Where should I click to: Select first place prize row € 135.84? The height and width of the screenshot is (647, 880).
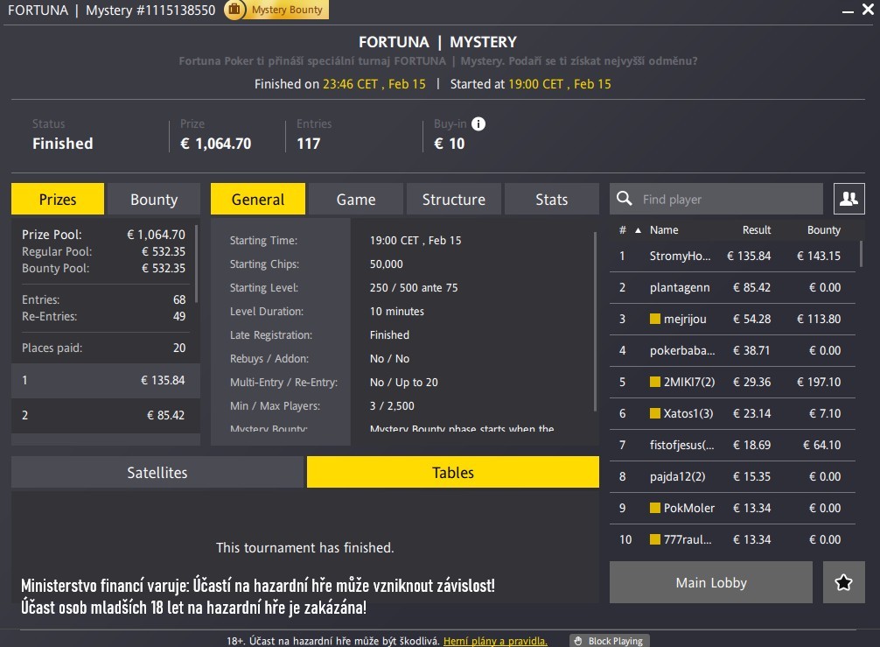[x=105, y=381]
